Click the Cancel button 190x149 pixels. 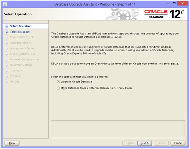178,143
